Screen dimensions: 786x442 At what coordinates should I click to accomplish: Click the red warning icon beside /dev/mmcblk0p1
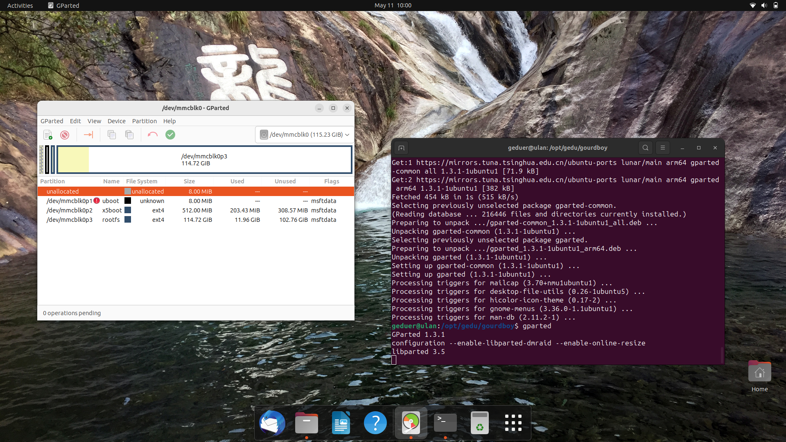97,201
